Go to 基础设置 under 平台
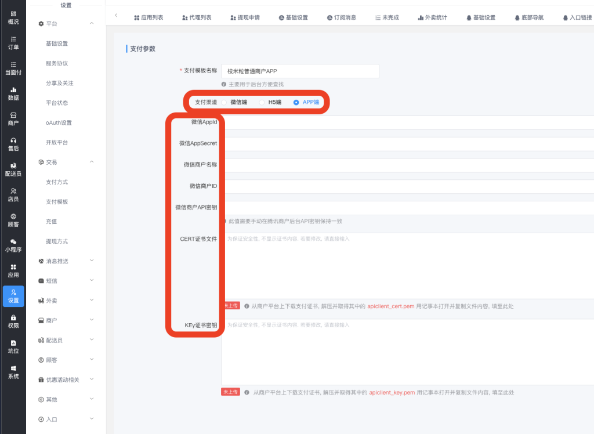 [x=57, y=44]
